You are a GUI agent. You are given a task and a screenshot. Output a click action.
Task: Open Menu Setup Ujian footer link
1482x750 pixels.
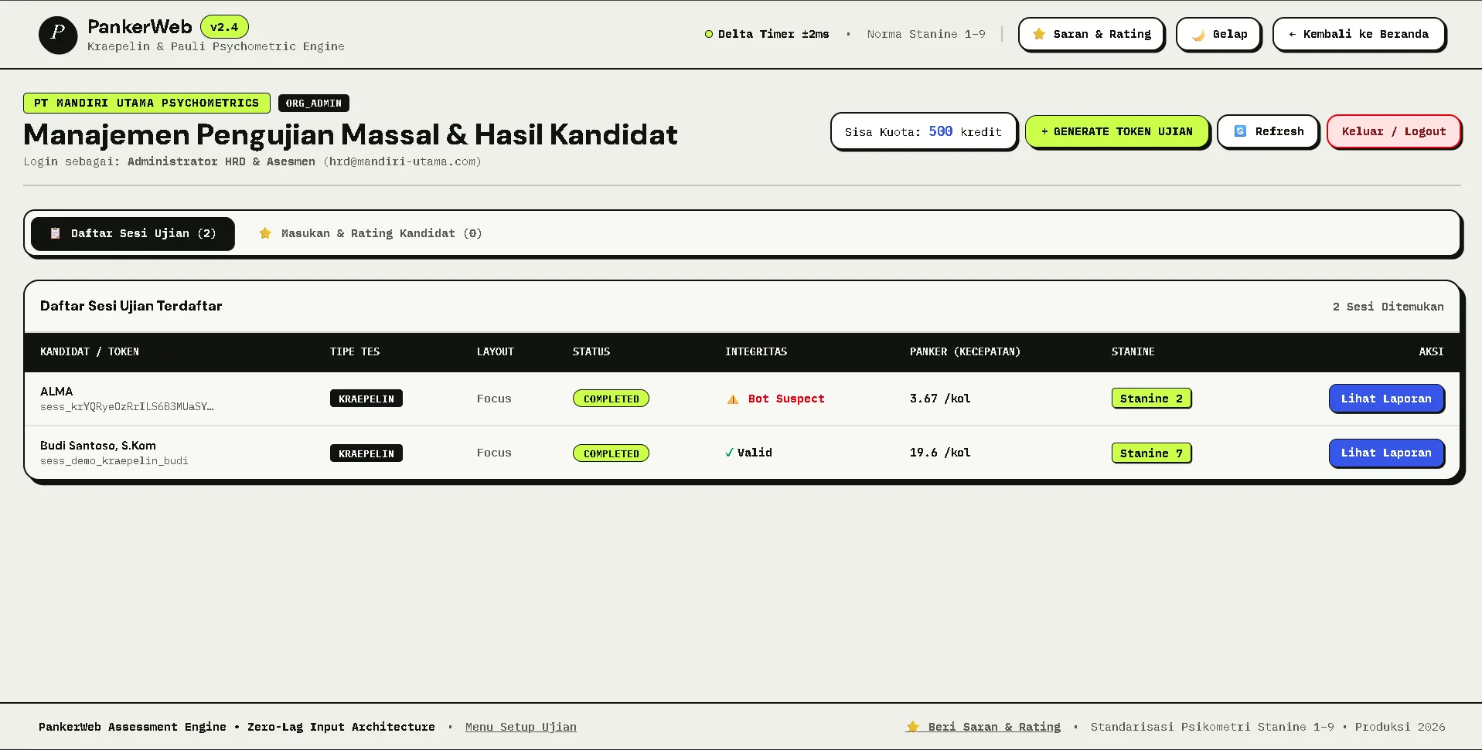click(x=521, y=727)
